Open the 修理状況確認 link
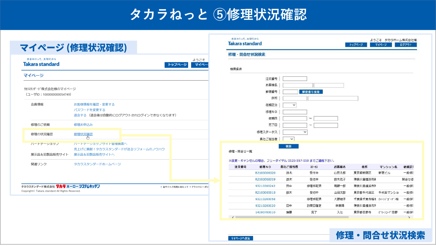 (x=83, y=134)
